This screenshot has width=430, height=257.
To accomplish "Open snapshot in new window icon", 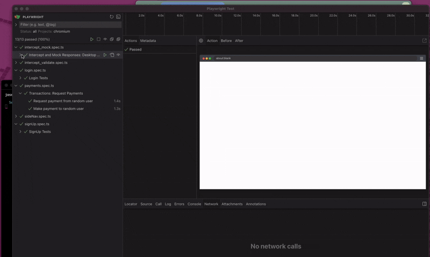I will point(424,41).
